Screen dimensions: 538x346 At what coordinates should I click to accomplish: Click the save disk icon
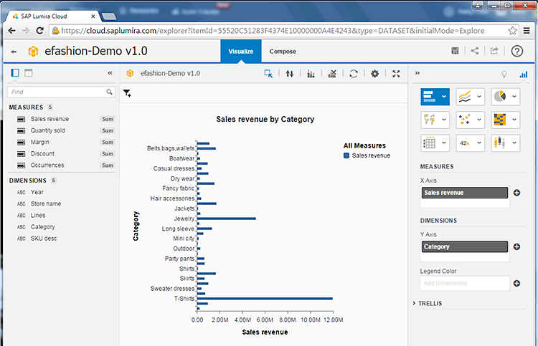pos(455,51)
